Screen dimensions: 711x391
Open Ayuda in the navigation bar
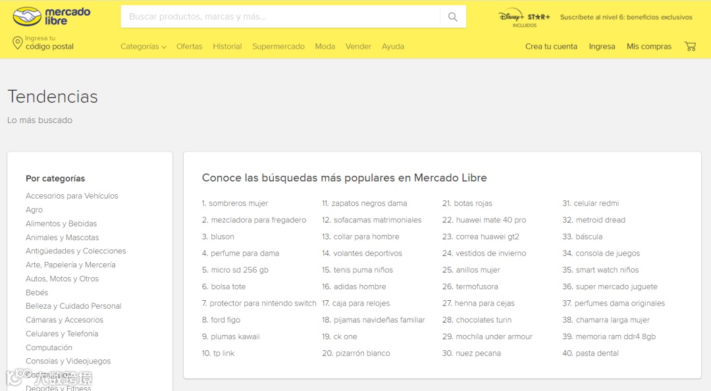click(x=392, y=46)
